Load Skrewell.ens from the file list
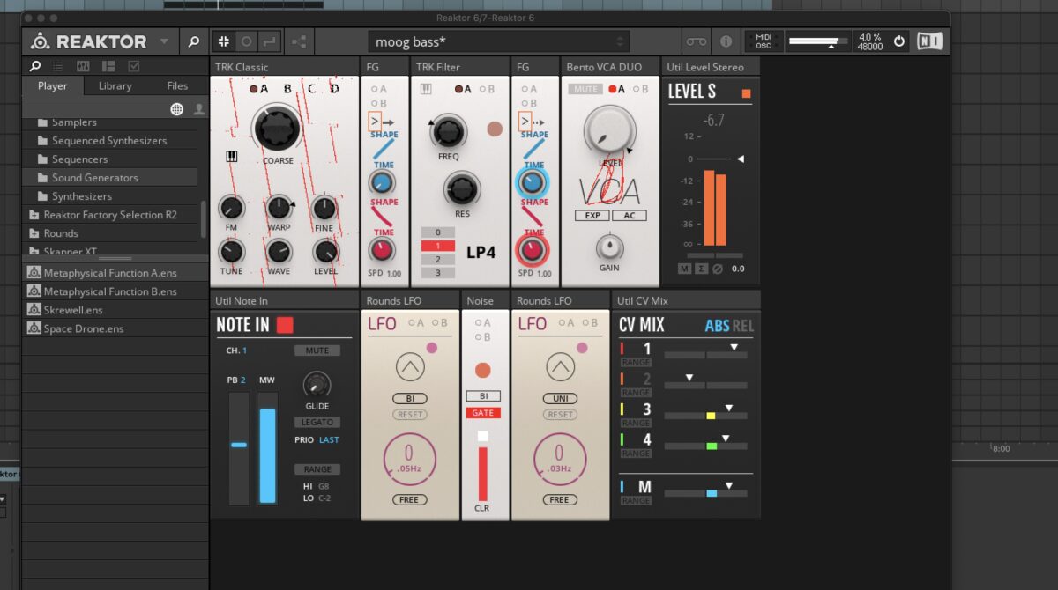The width and height of the screenshot is (1058, 590). coord(72,309)
